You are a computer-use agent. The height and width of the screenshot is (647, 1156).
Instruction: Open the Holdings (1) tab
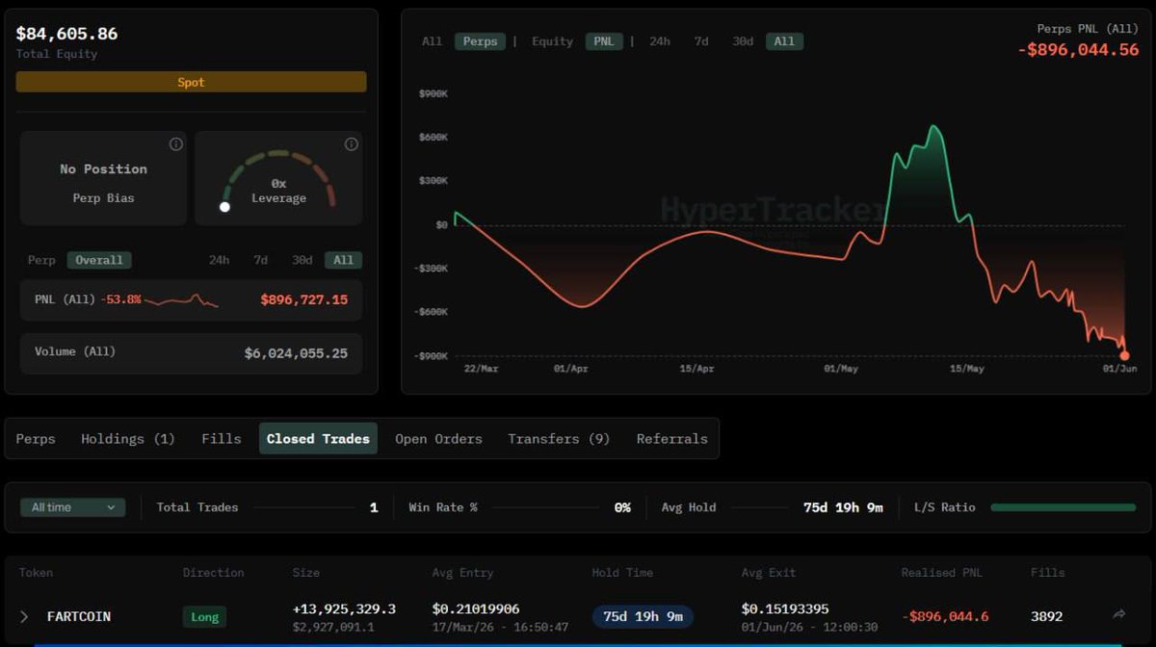pyautogui.click(x=128, y=439)
